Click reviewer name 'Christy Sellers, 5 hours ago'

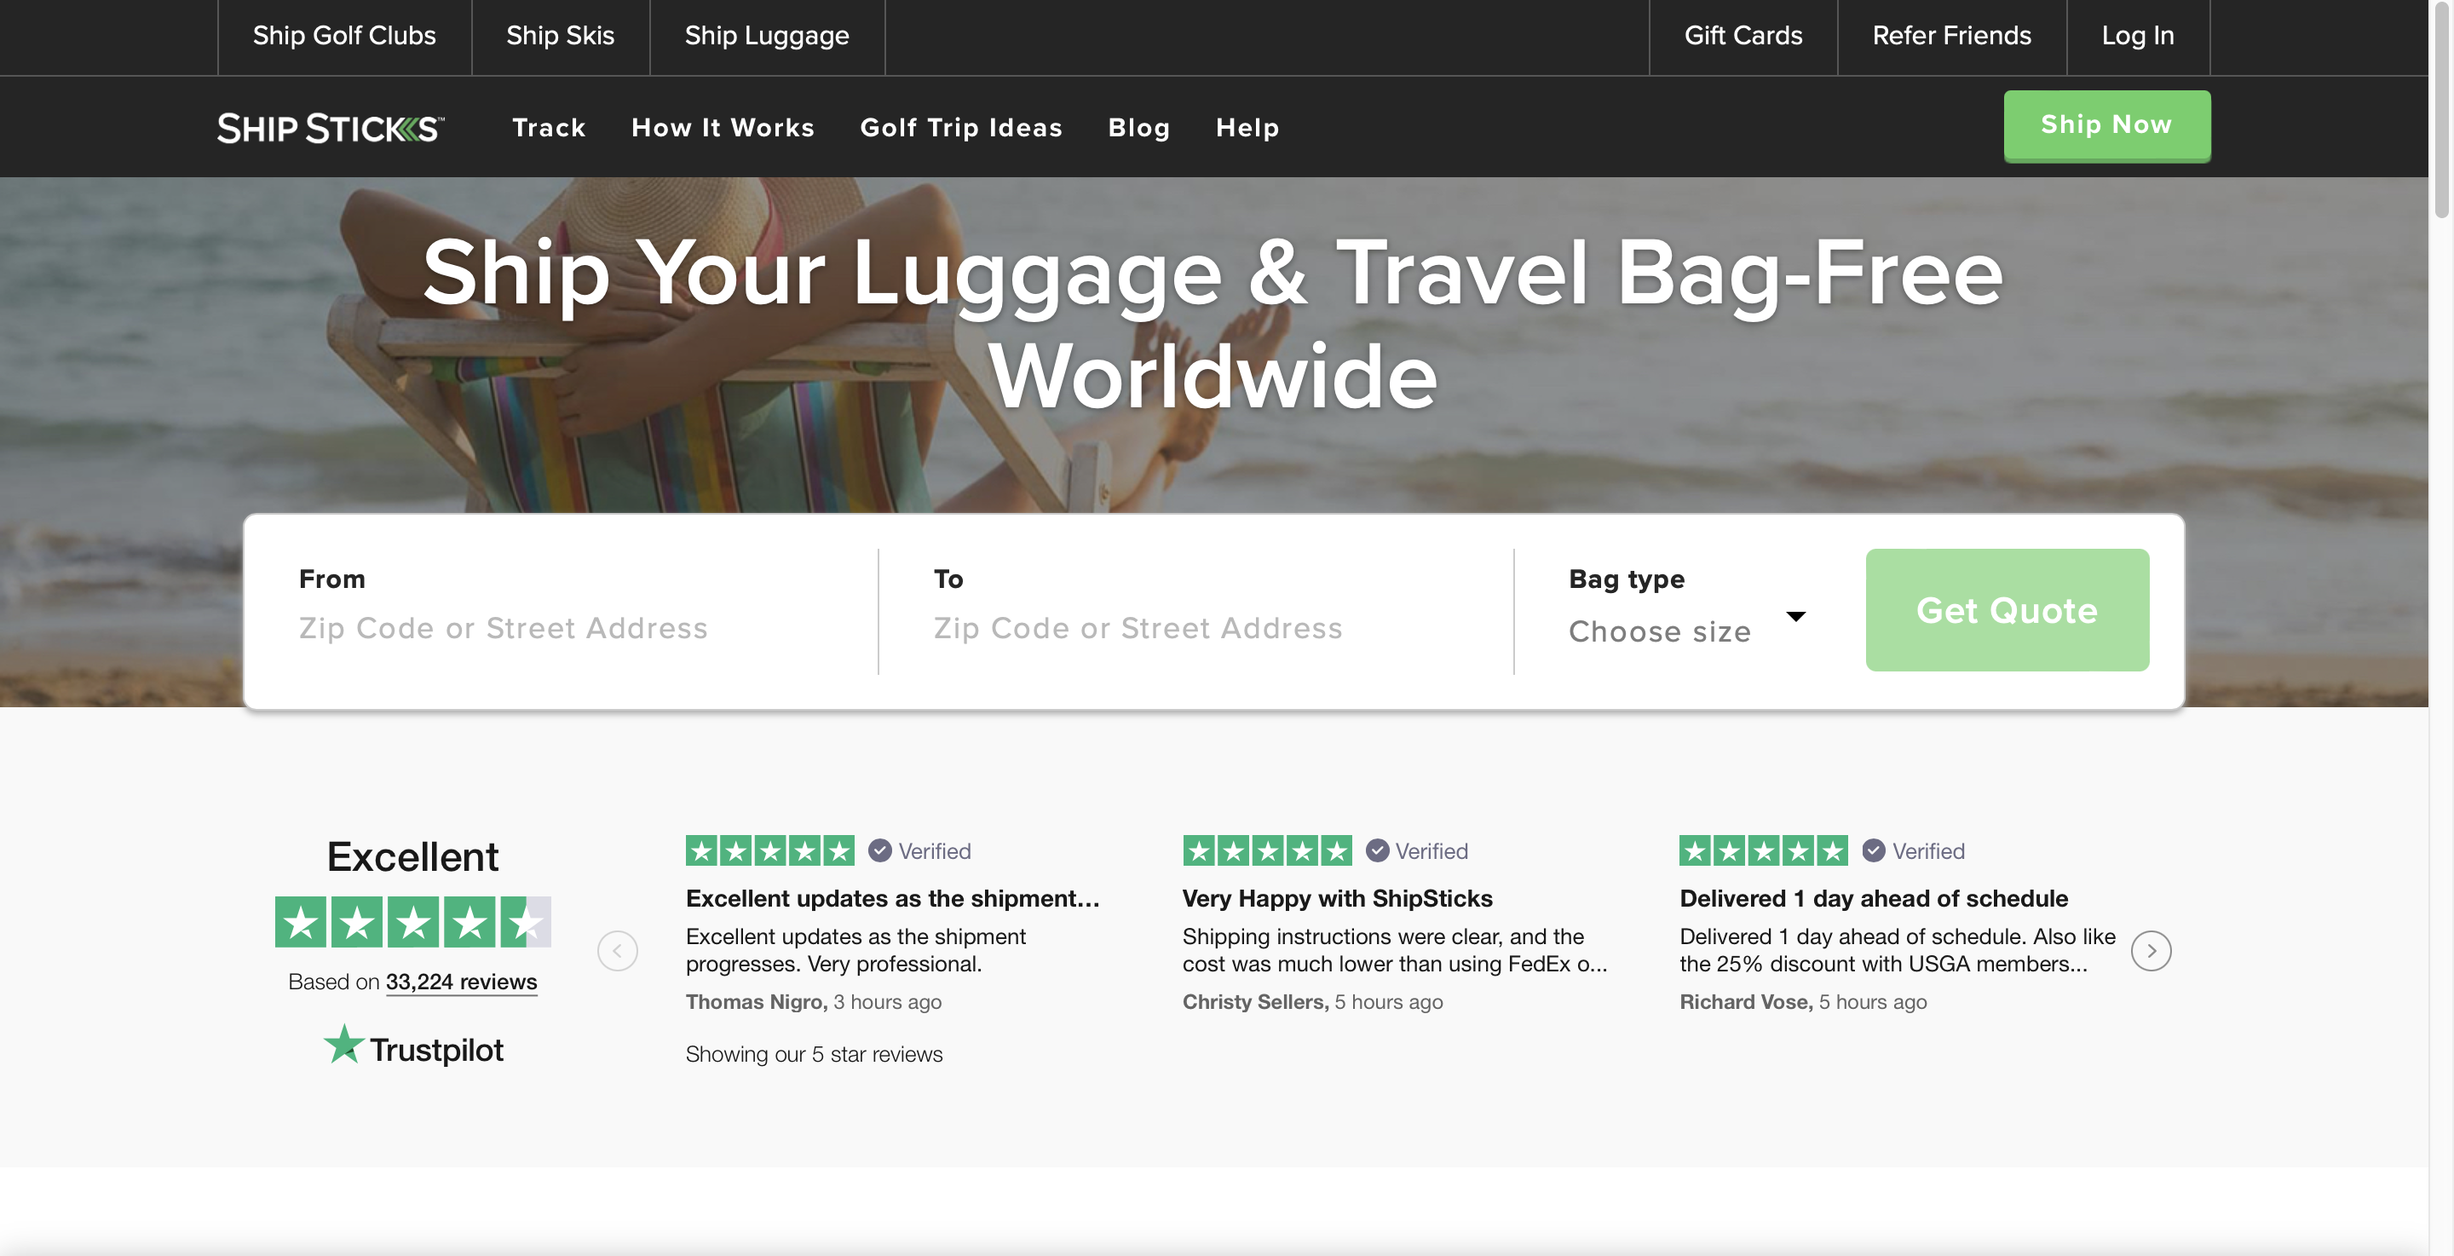click(x=1312, y=1001)
